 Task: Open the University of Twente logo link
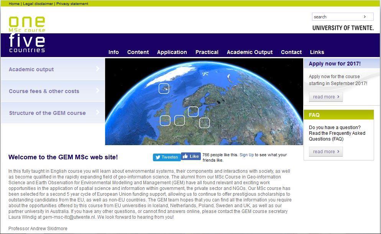[343, 28]
